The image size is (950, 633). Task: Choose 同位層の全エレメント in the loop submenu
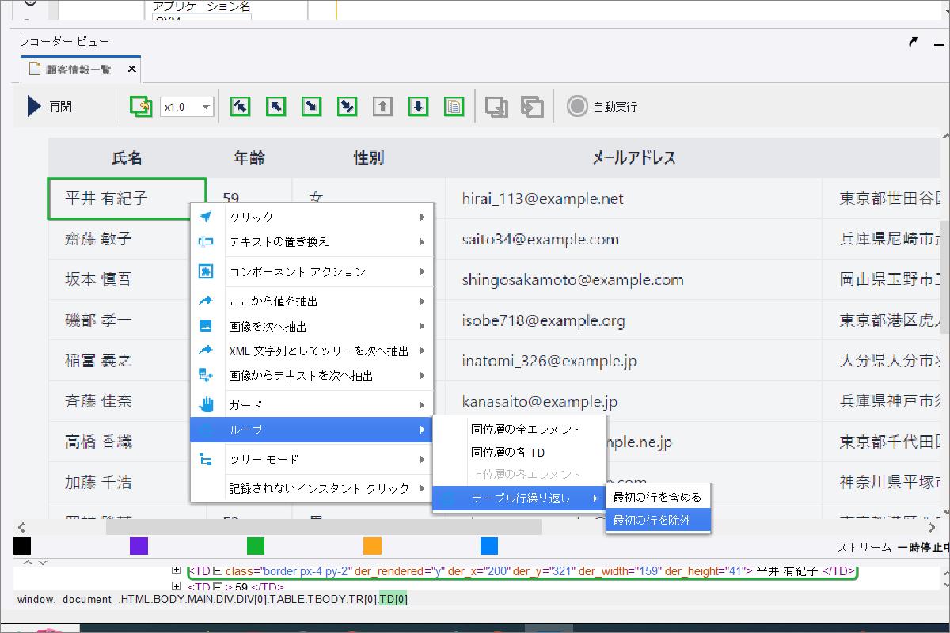pyautogui.click(x=519, y=429)
